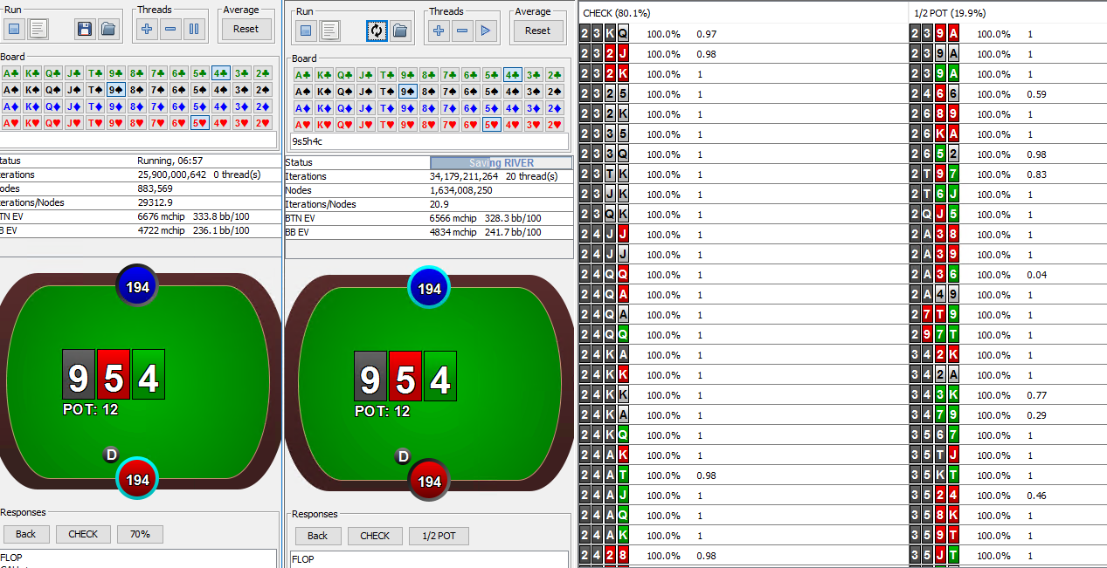Remove a thread in the left window
This screenshot has height=568, width=1107.
point(170,29)
